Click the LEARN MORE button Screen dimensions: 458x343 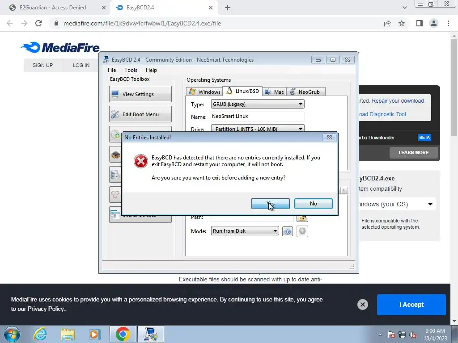point(414,153)
